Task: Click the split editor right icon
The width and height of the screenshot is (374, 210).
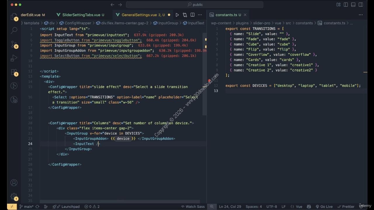Action: 192,15
